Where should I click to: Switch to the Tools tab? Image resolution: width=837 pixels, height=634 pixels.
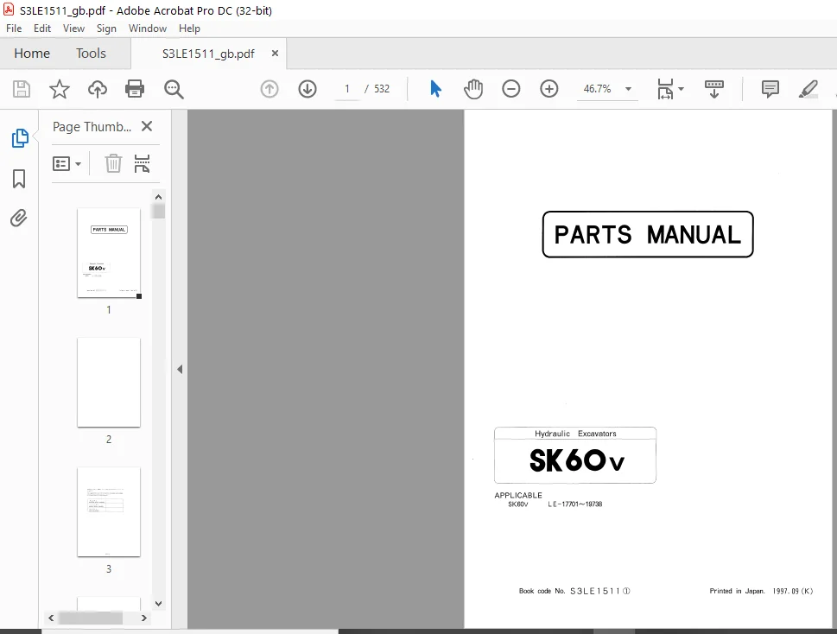(91, 54)
